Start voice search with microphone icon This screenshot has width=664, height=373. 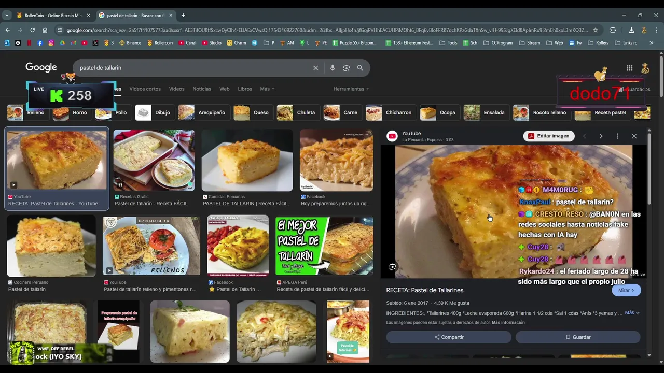(333, 68)
